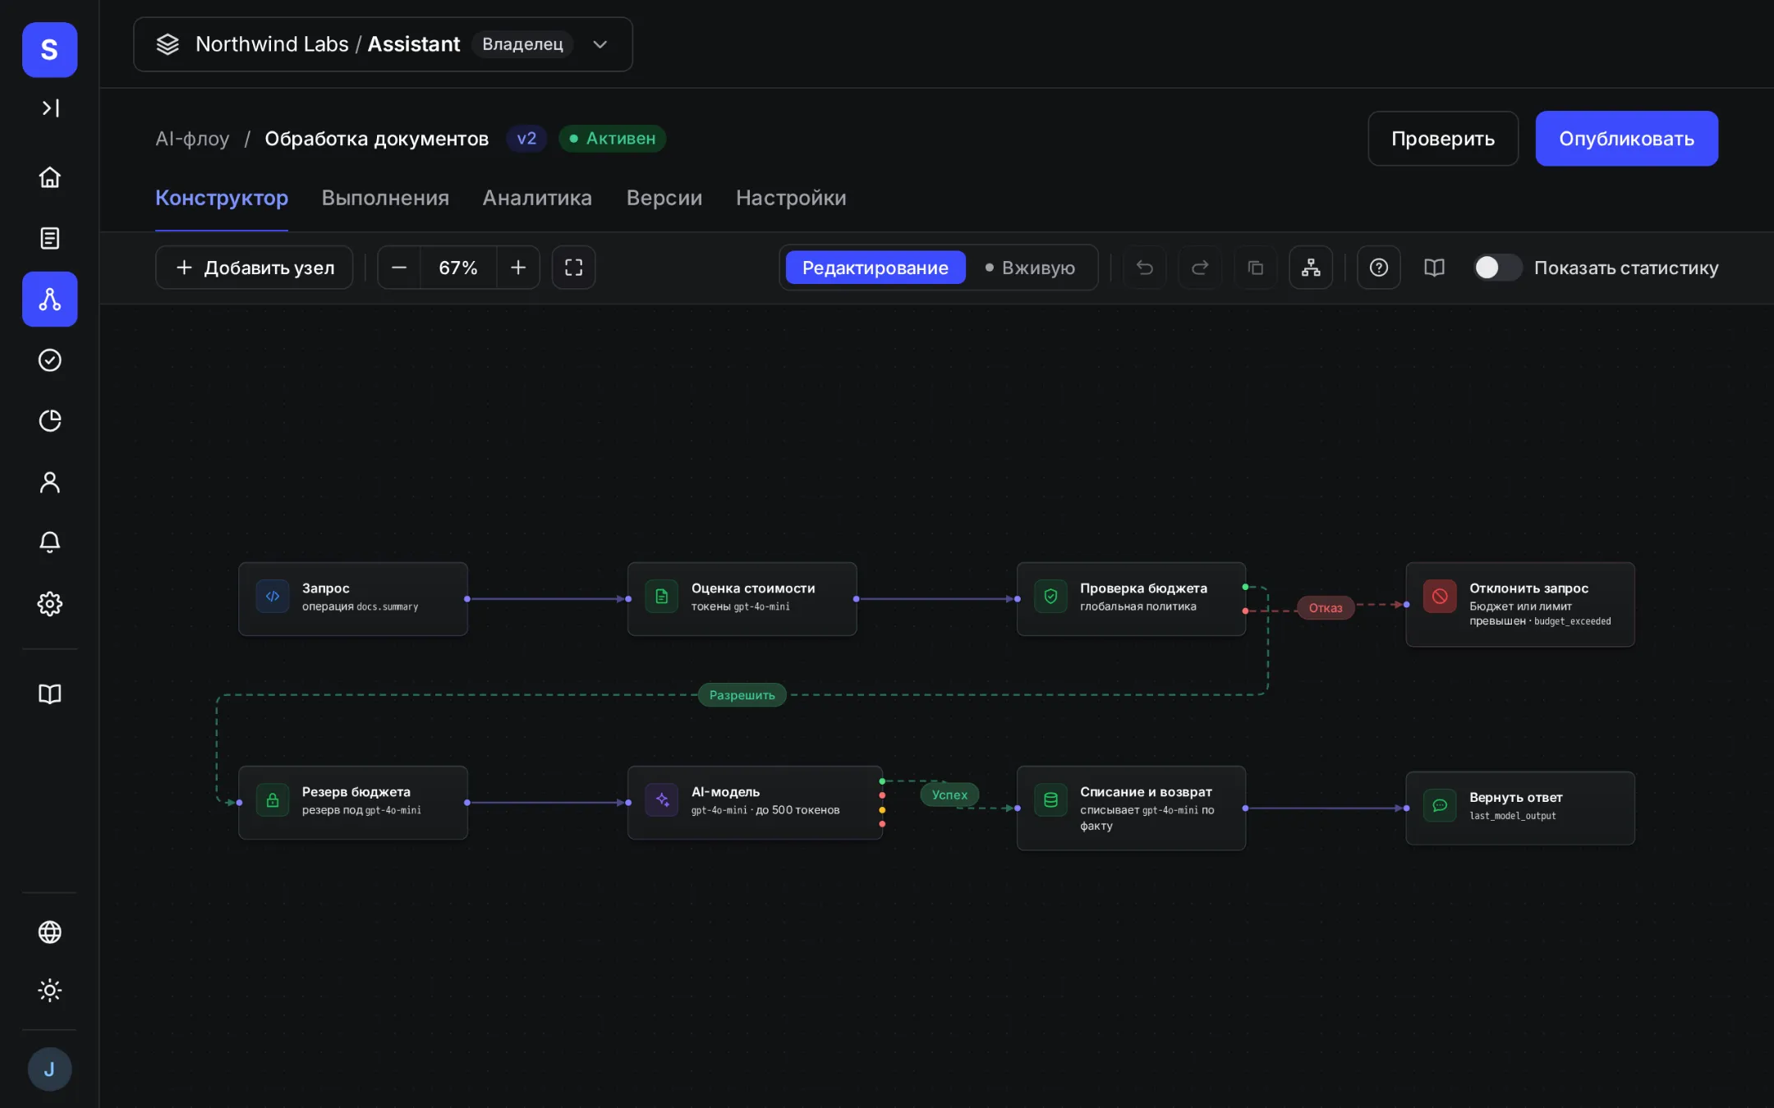Click the Отказ edge label
This screenshot has width=1774, height=1108.
[1326, 608]
